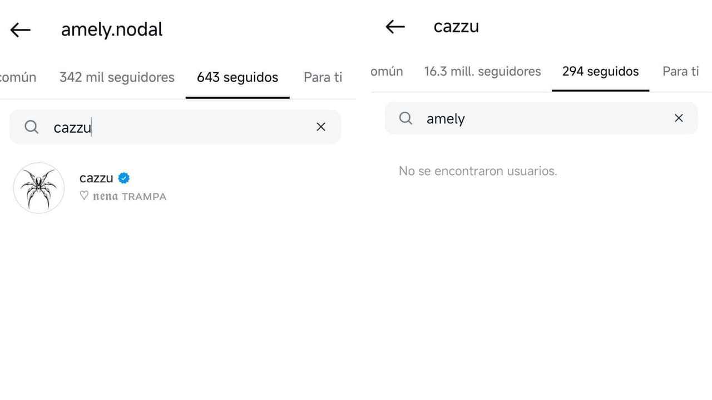Click the heart symbol in cazzu's bio line
Viewport: 712px width, 400px height.
click(84, 196)
